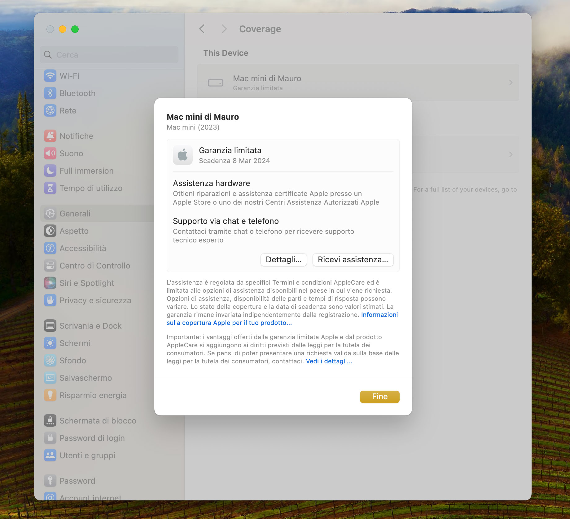Click the Ricevi assistenza... button

click(x=353, y=259)
